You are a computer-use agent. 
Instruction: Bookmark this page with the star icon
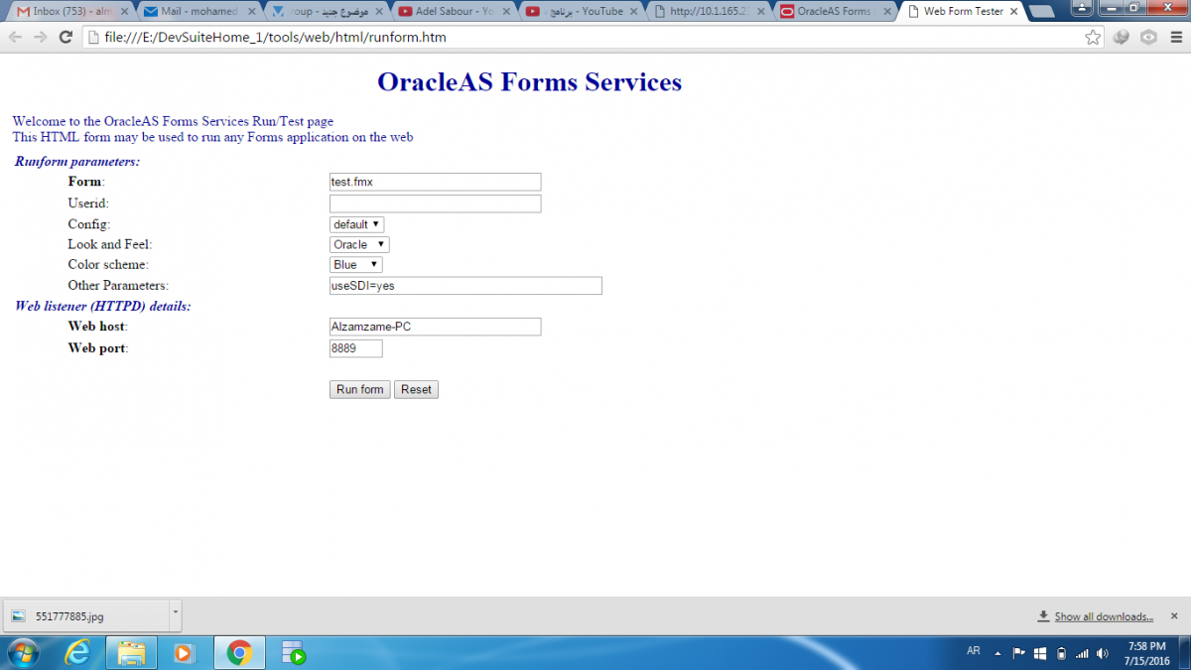pos(1093,37)
